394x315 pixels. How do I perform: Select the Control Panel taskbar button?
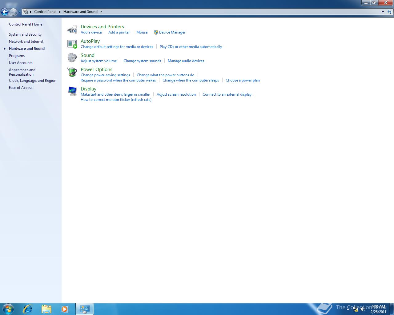(x=84, y=309)
